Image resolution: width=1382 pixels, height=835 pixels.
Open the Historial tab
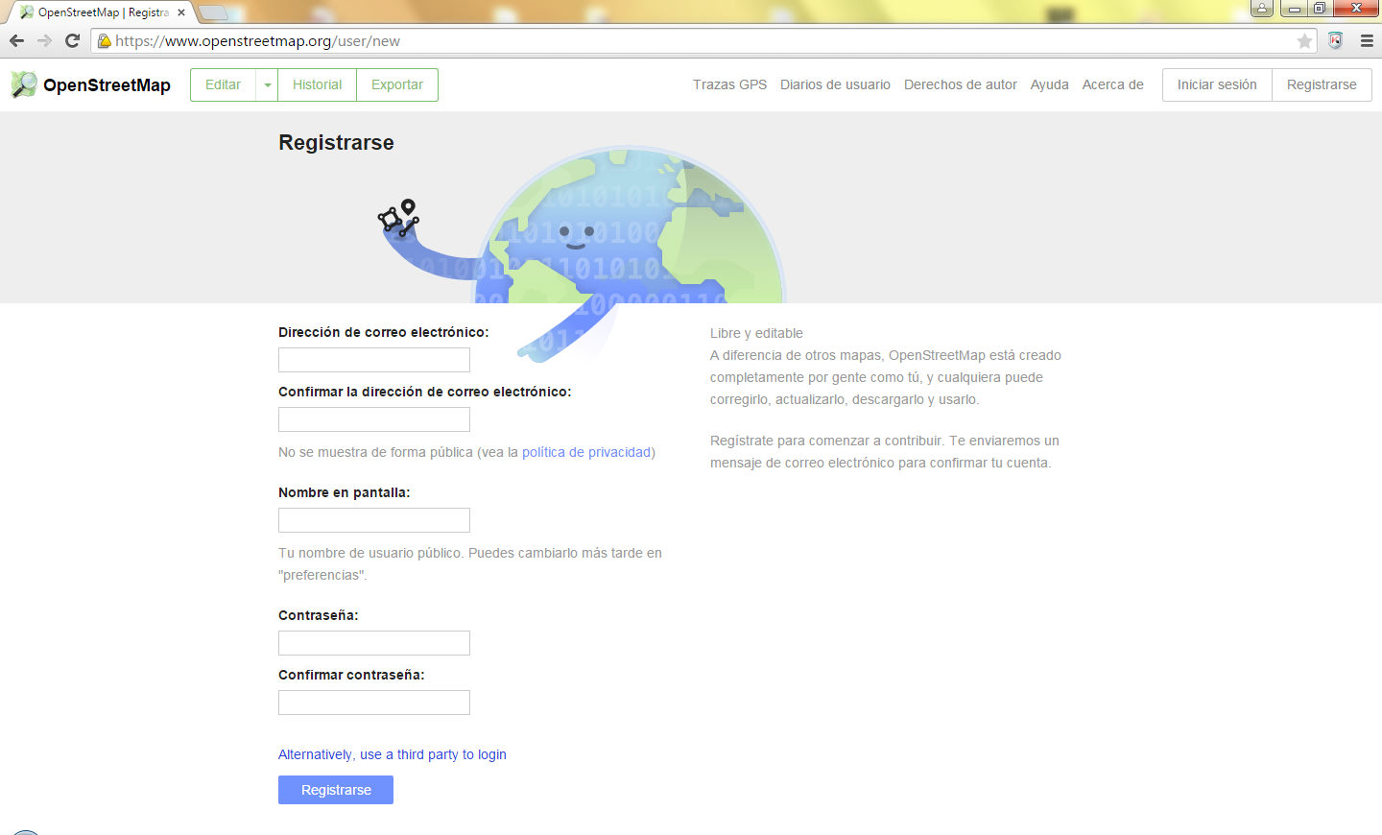(x=317, y=84)
